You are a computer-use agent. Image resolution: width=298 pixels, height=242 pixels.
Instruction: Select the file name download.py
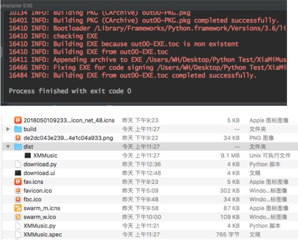point(40,164)
